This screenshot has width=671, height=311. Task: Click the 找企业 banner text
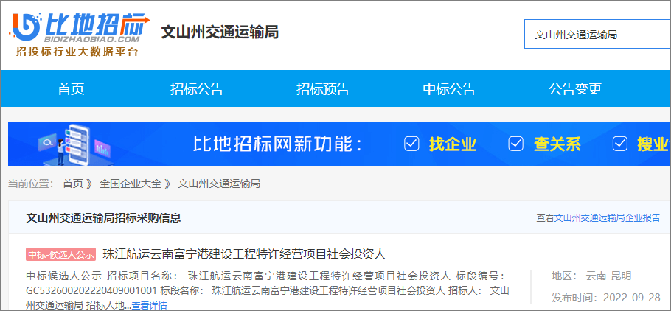[x=453, y=144]
